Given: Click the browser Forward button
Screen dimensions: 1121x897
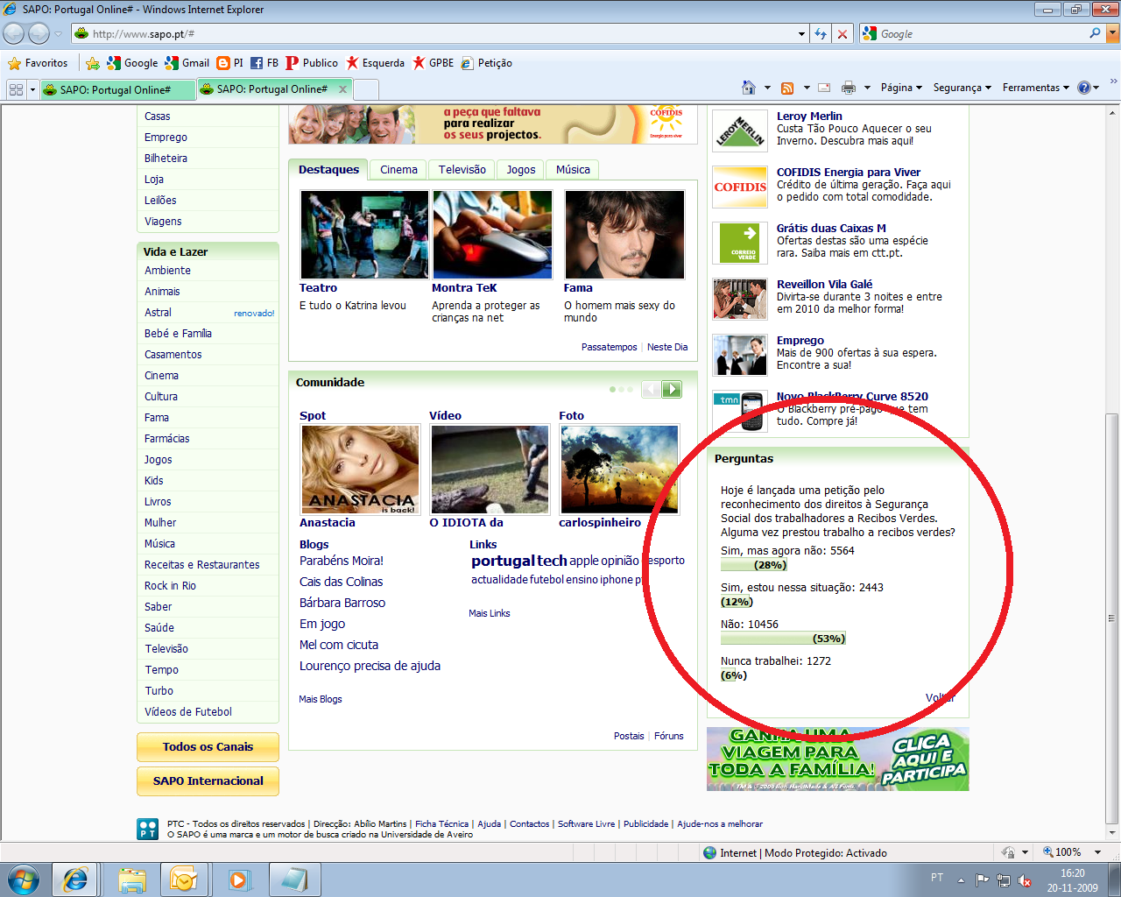Looking at the screenshot, I should tap(39, 33).
